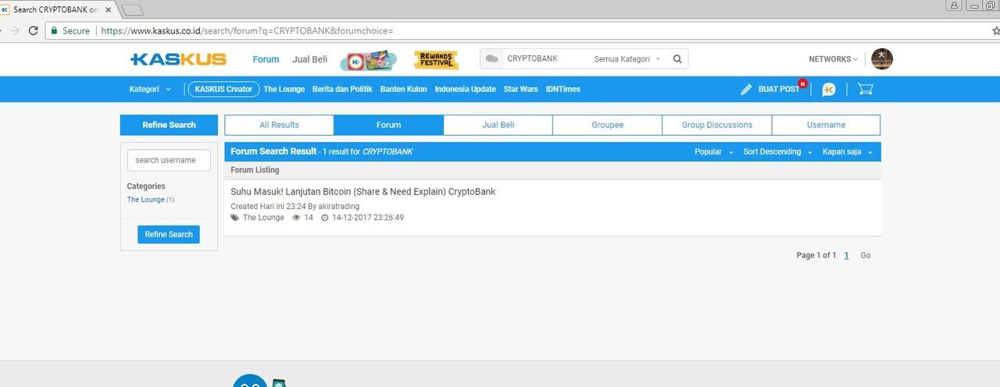Open the shopping cart icon
The width and height of the screenshot is (1000, 387).
click(865, 89)
